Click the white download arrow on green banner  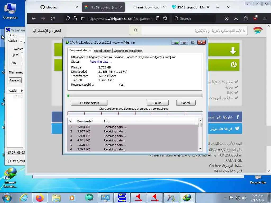[x=233, y=50]
